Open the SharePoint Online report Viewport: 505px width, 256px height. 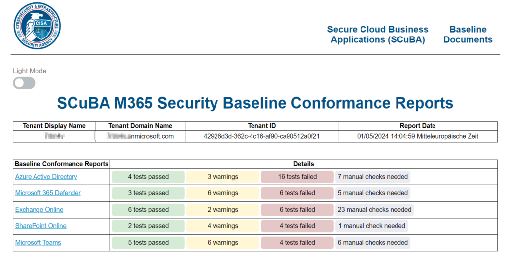40,226
